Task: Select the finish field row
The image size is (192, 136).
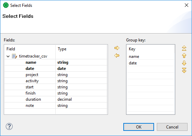Action: (56, 93)
